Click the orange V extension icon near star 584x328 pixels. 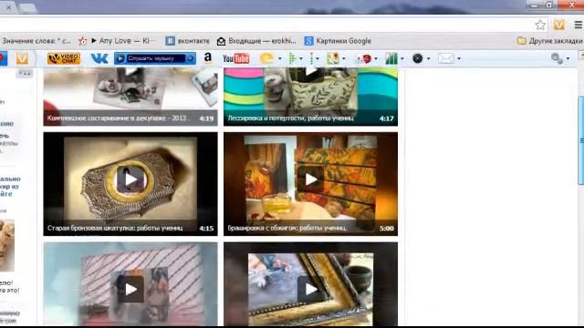pos(559,25)
